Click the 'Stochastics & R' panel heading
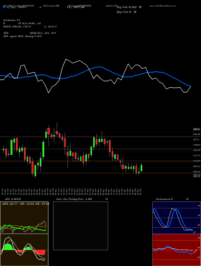The width and height of the screenshot is (201, 266). point(164,199)
